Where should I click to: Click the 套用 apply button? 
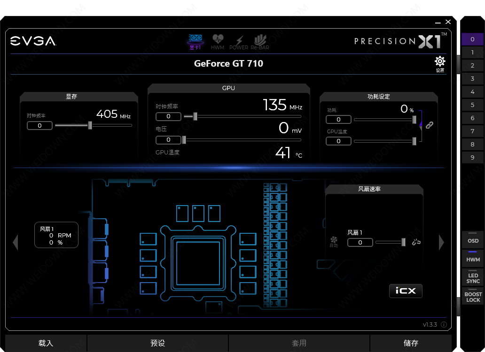[299, 343]
